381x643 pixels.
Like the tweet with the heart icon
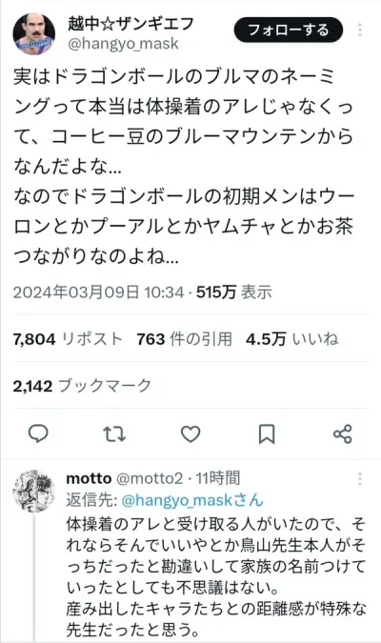[190, 433]
